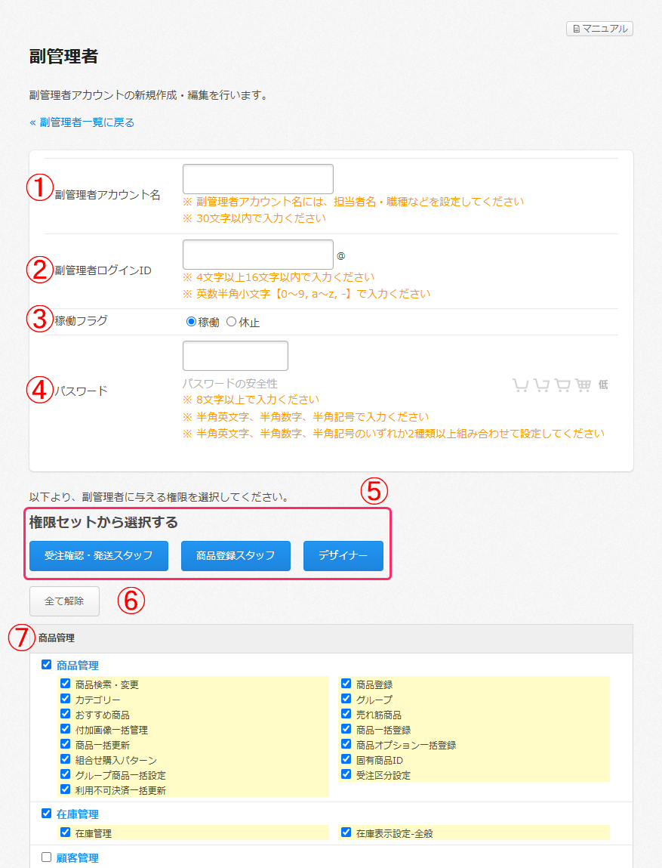Click the « 副管理者一覧に戻る link
The width and height of the screenshot is (662, 868).
(82, 122)
